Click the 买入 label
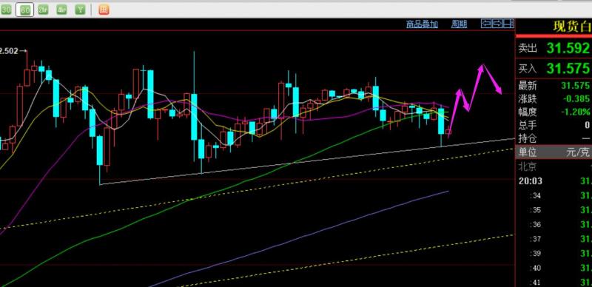Viewport: 592px width, 287px height. click(x=528, y=69)
